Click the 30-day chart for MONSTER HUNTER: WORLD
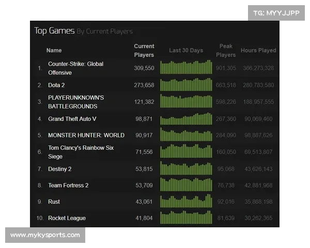The width and height of the screenshot is (310, 248). click(x=186, y=134)
